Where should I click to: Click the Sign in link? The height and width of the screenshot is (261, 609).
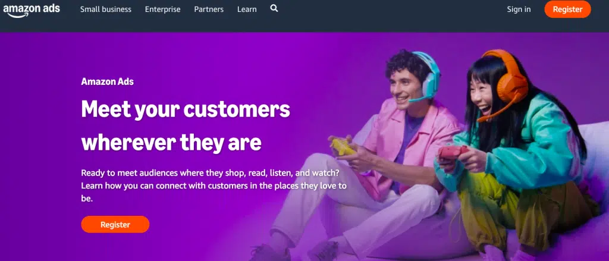(519, 10)
